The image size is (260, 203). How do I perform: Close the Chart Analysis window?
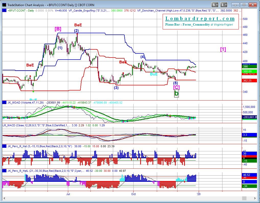tap(253, 5)
